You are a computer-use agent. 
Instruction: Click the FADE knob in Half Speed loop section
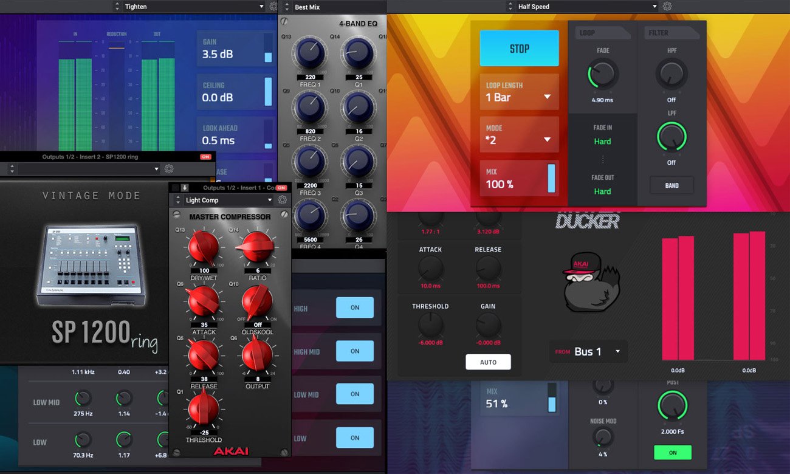tap(603, 74)
